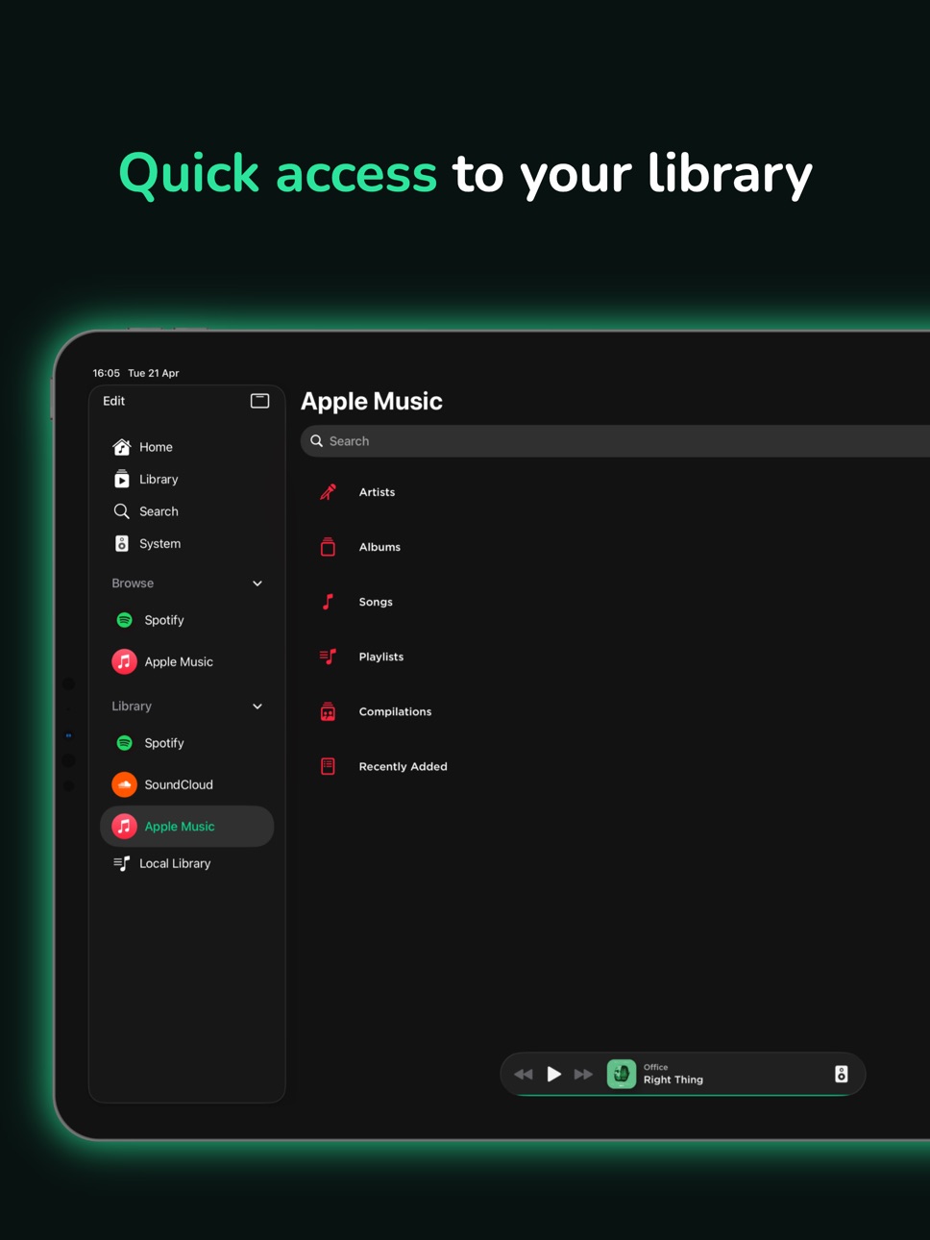
Task: Click the Albums stack icon
Action: pyautogui.click(x=328, y=547)
